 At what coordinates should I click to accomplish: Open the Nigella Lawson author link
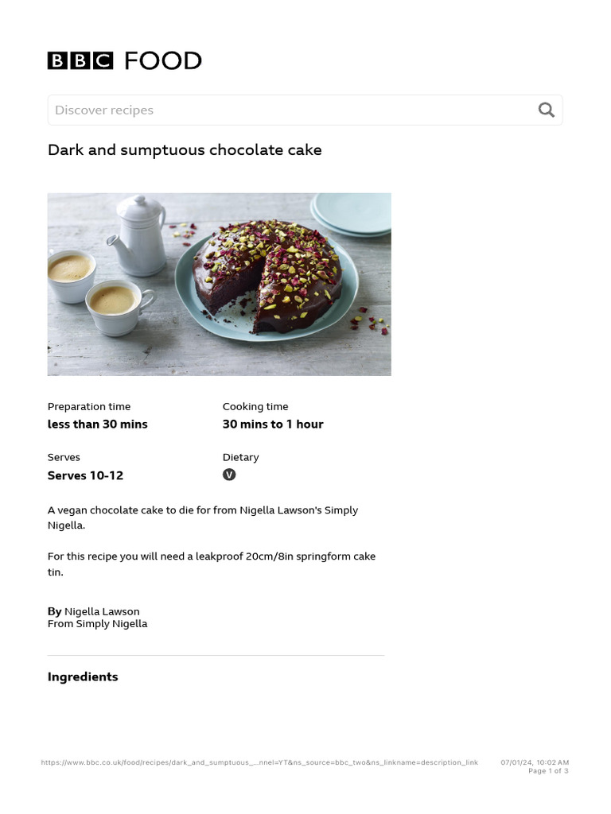pos(102,611)
